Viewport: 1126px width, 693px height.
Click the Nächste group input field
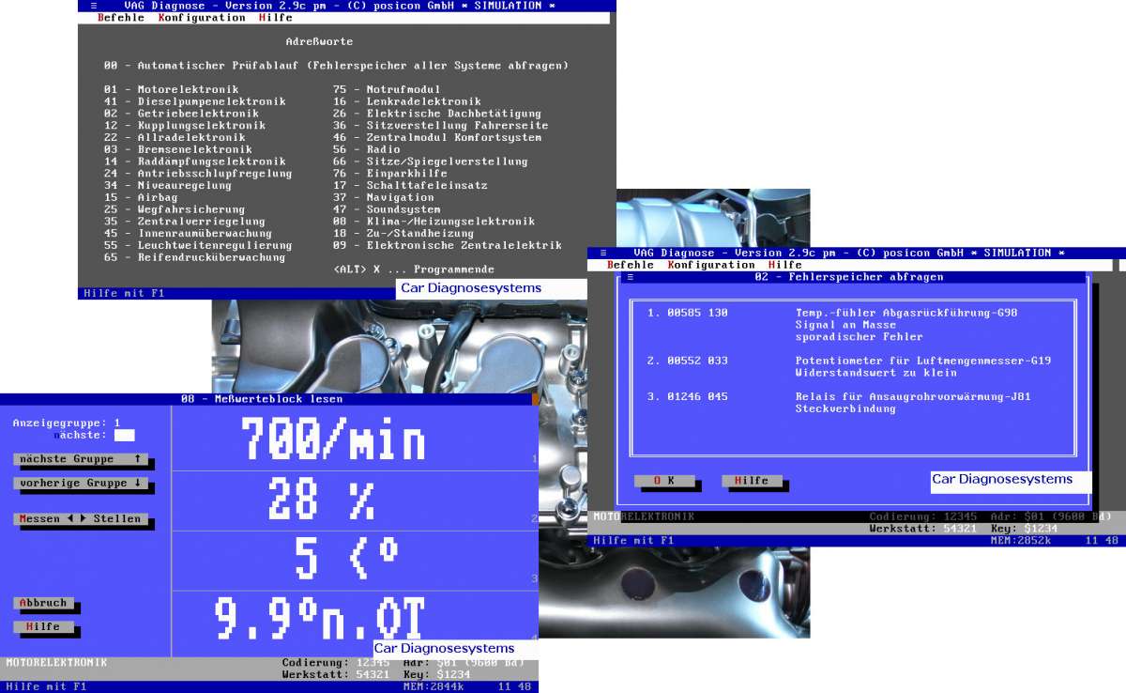point(123,434)
